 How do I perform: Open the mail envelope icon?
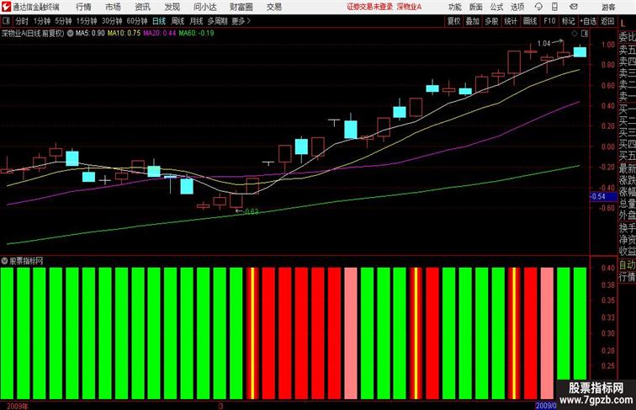click(x=573, y=7)
